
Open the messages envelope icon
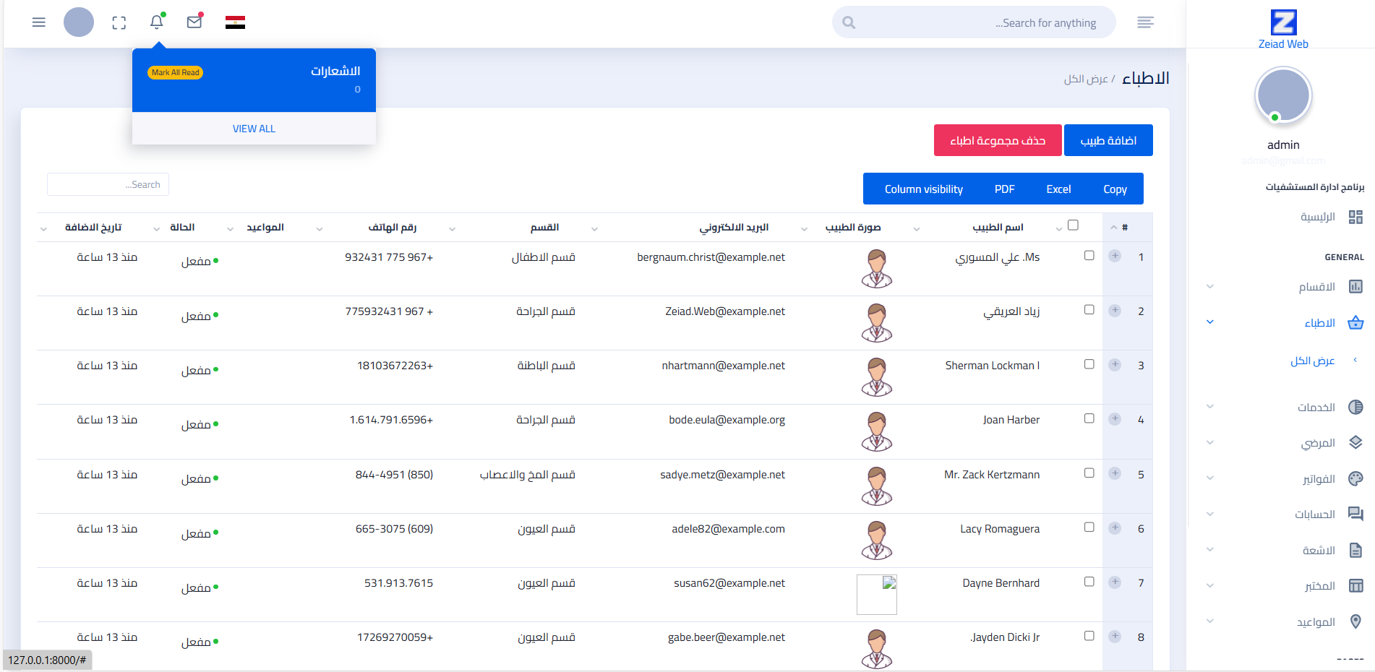(194, 22)
